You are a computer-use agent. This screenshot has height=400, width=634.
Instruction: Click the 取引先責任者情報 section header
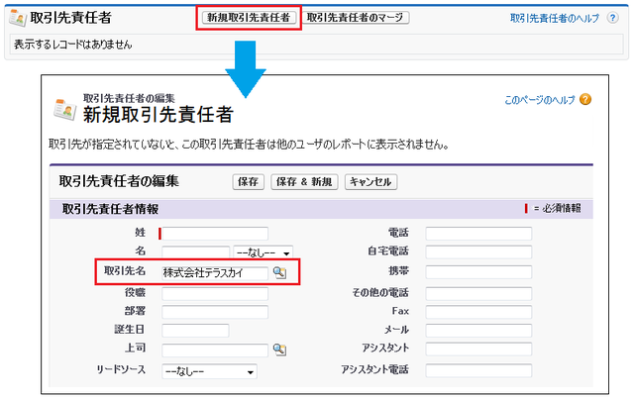321,209
